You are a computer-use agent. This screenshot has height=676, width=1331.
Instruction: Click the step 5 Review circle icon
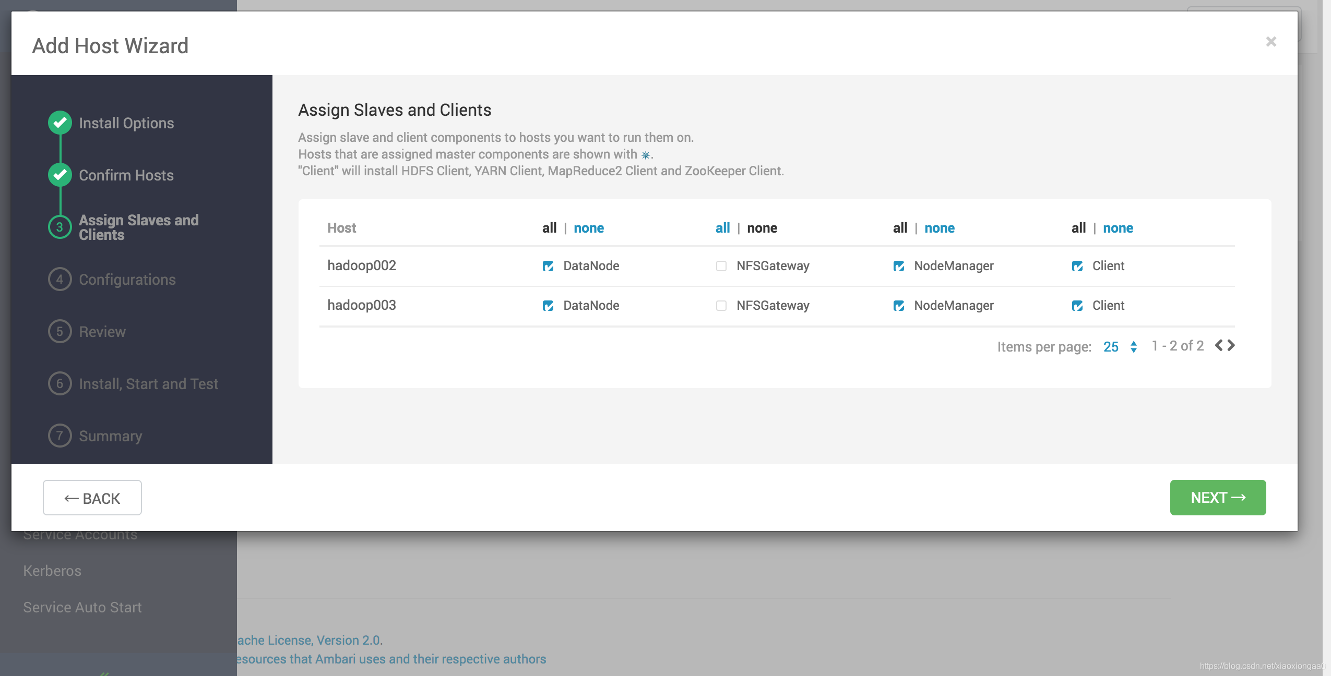(x=60, y=331)
